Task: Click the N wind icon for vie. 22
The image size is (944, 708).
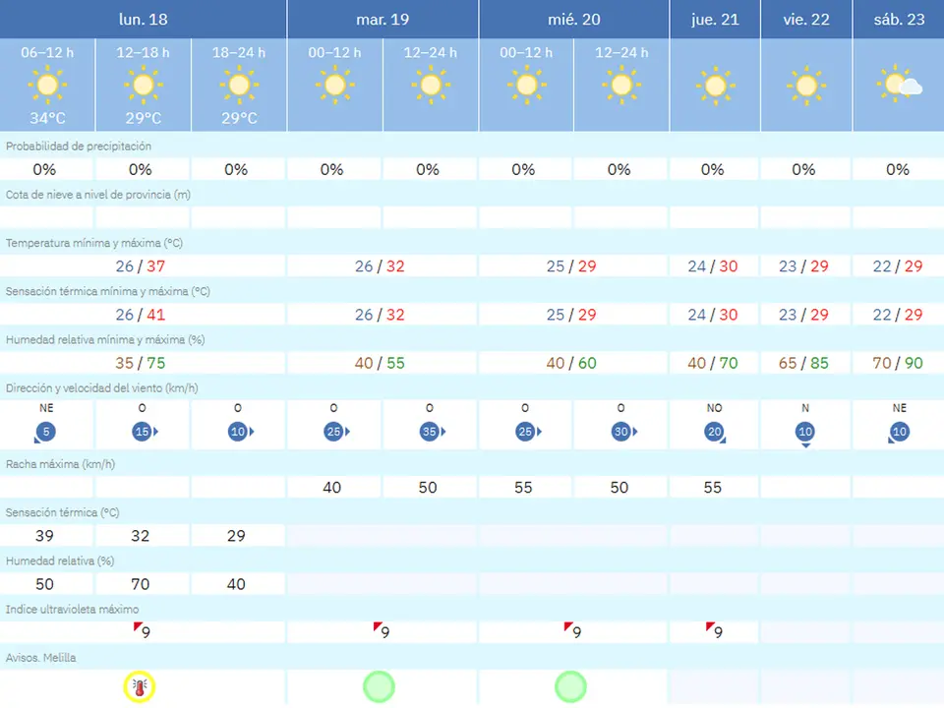Action: click(805, 435)
